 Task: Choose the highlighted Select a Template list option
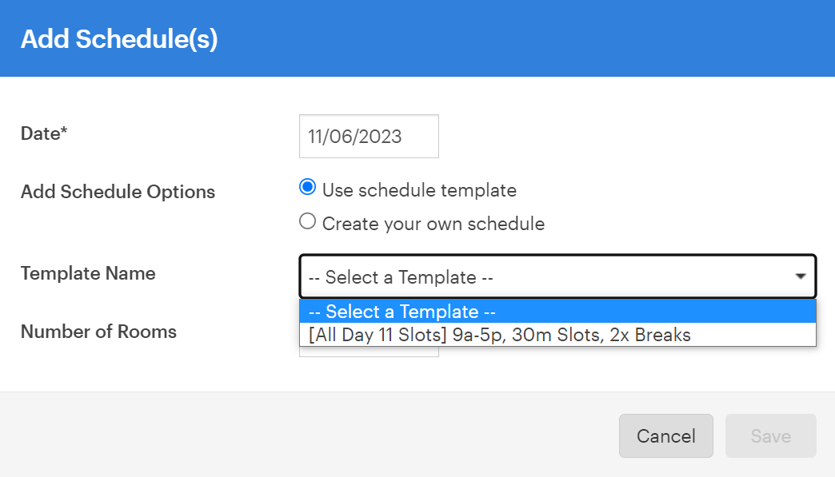(557, 311)
